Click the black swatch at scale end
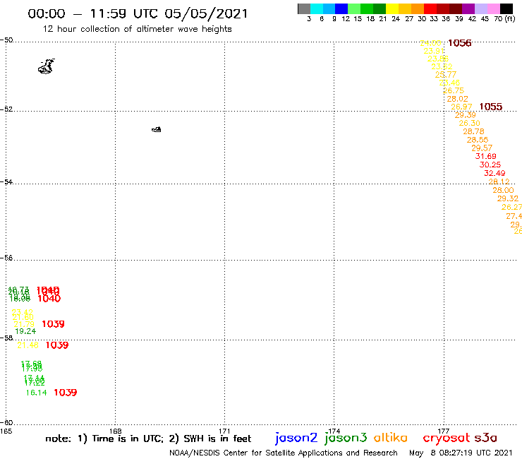This screenshot has width=522, height=459. pyautogui.click(x=506, y=8)
